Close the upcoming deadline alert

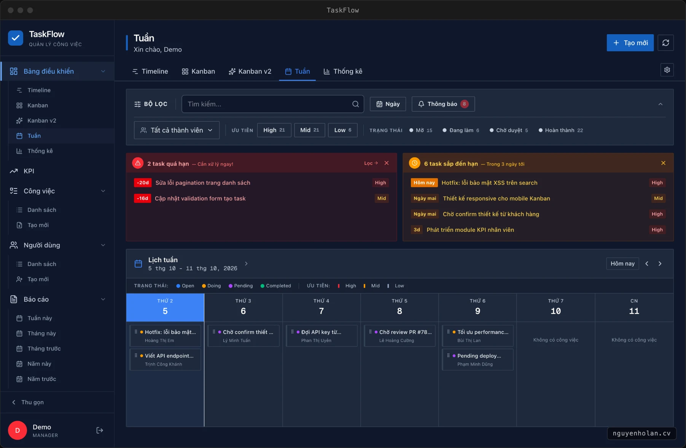pos(663,163)
